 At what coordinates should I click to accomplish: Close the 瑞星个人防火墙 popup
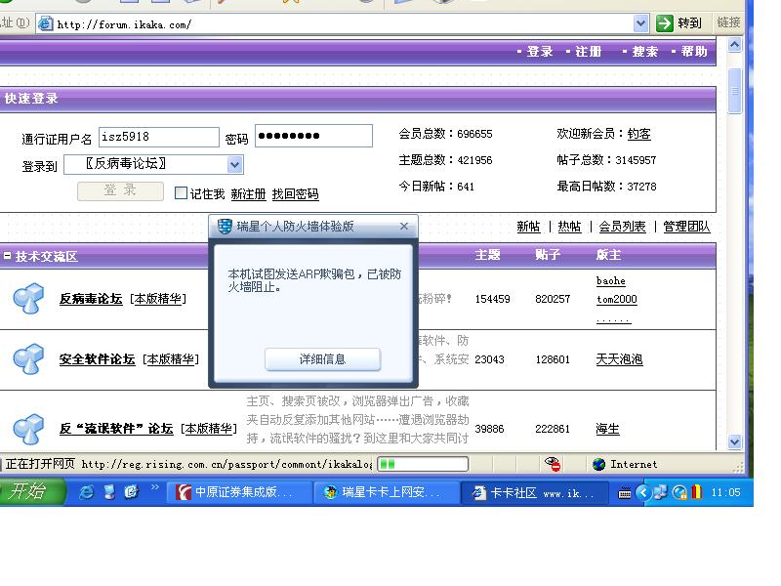tap(404, 227)
